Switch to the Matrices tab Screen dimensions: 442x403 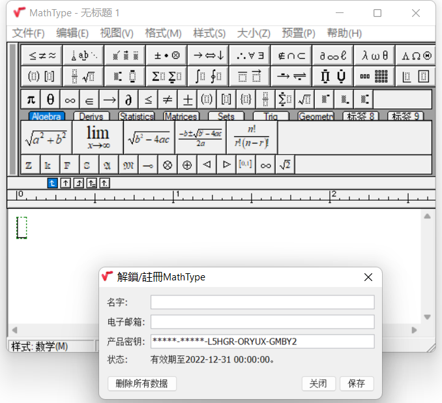coord(181,116)
